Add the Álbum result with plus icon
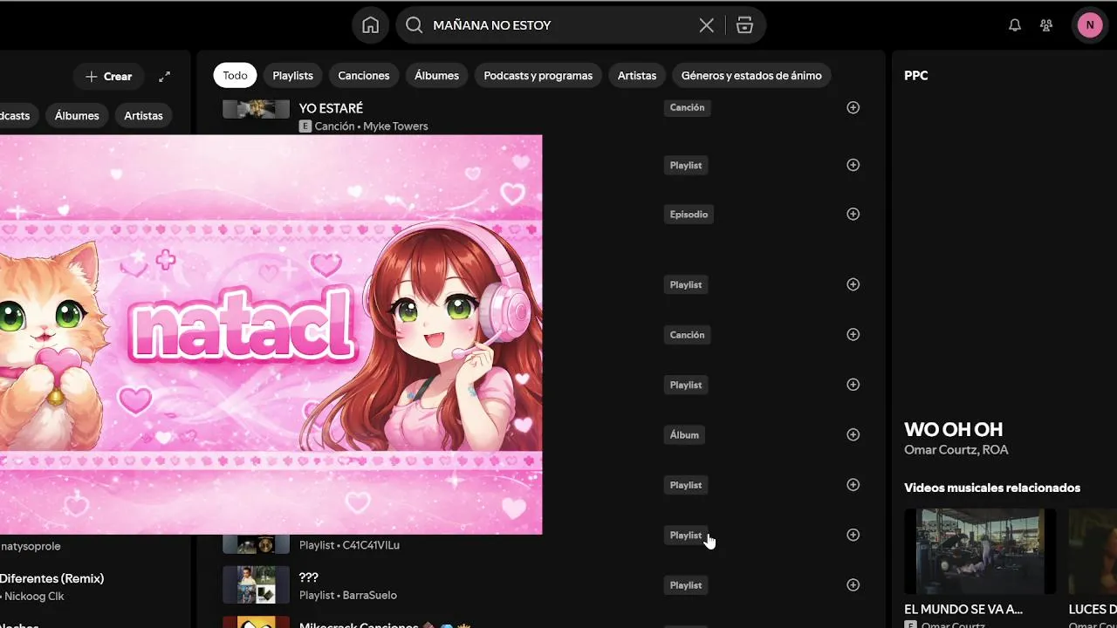The width and height of the screenshot is (1117, 628). pyautogui.click(x=853, y=434)
